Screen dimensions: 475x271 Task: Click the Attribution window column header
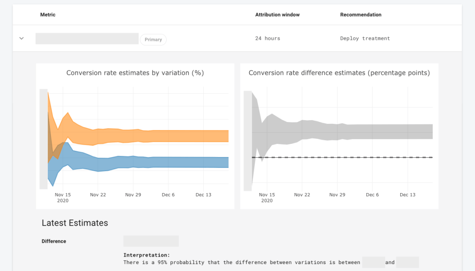(277, 15)
